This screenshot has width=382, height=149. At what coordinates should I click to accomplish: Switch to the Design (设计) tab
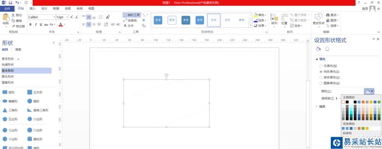(44, 8)
